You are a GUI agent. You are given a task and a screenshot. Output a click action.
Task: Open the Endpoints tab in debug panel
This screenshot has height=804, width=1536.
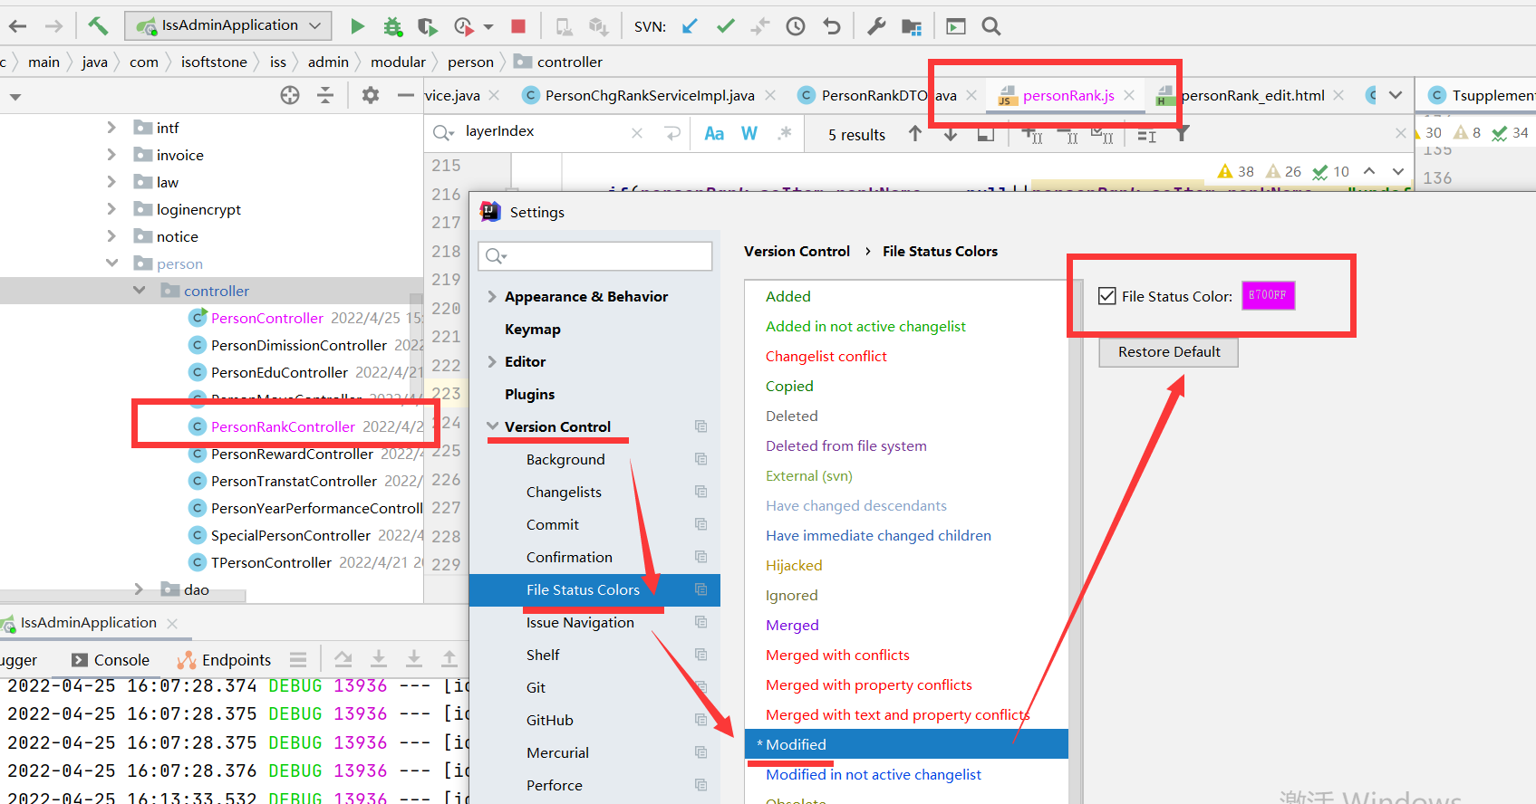pyautogui.click(x=225, y=660)
